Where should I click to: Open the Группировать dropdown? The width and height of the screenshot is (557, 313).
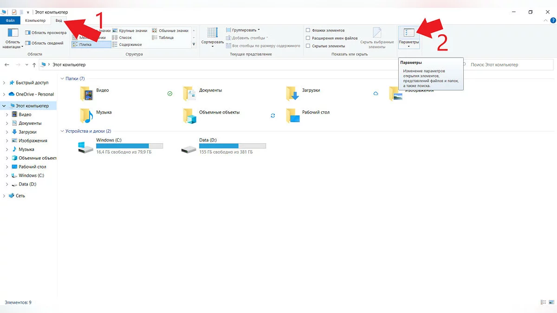click(243, 30)
